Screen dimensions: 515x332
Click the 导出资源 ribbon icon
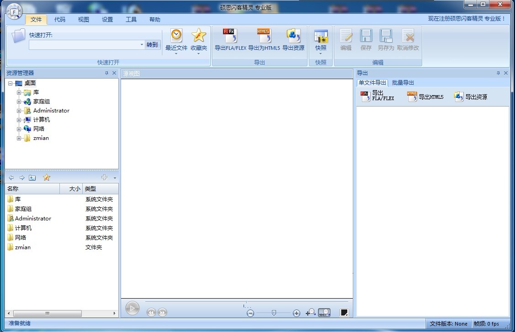point(293,36)
